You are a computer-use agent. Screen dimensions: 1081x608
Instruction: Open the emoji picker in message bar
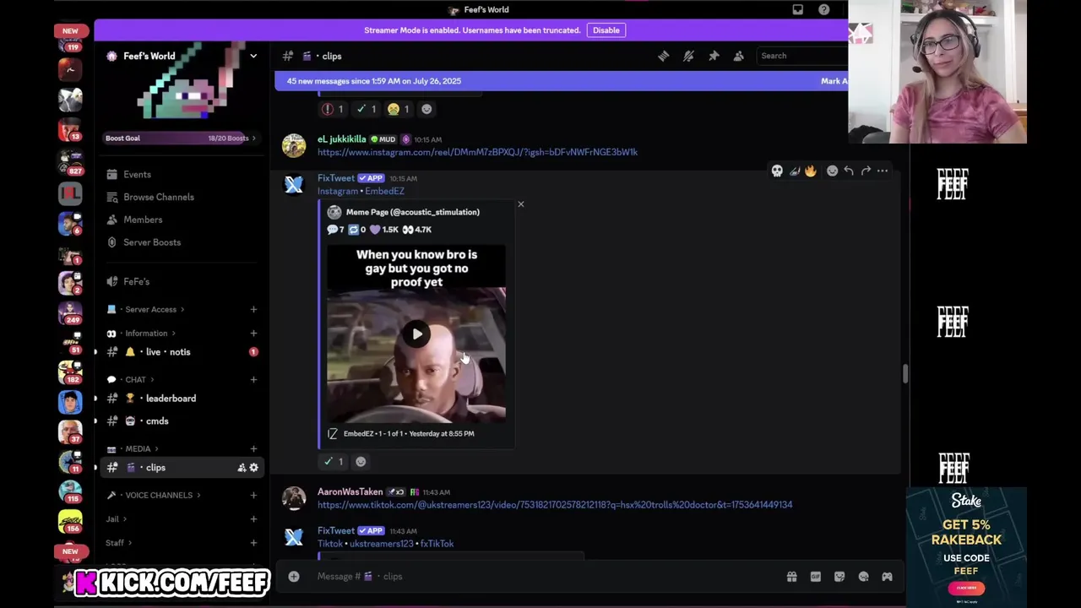point(863,577)
